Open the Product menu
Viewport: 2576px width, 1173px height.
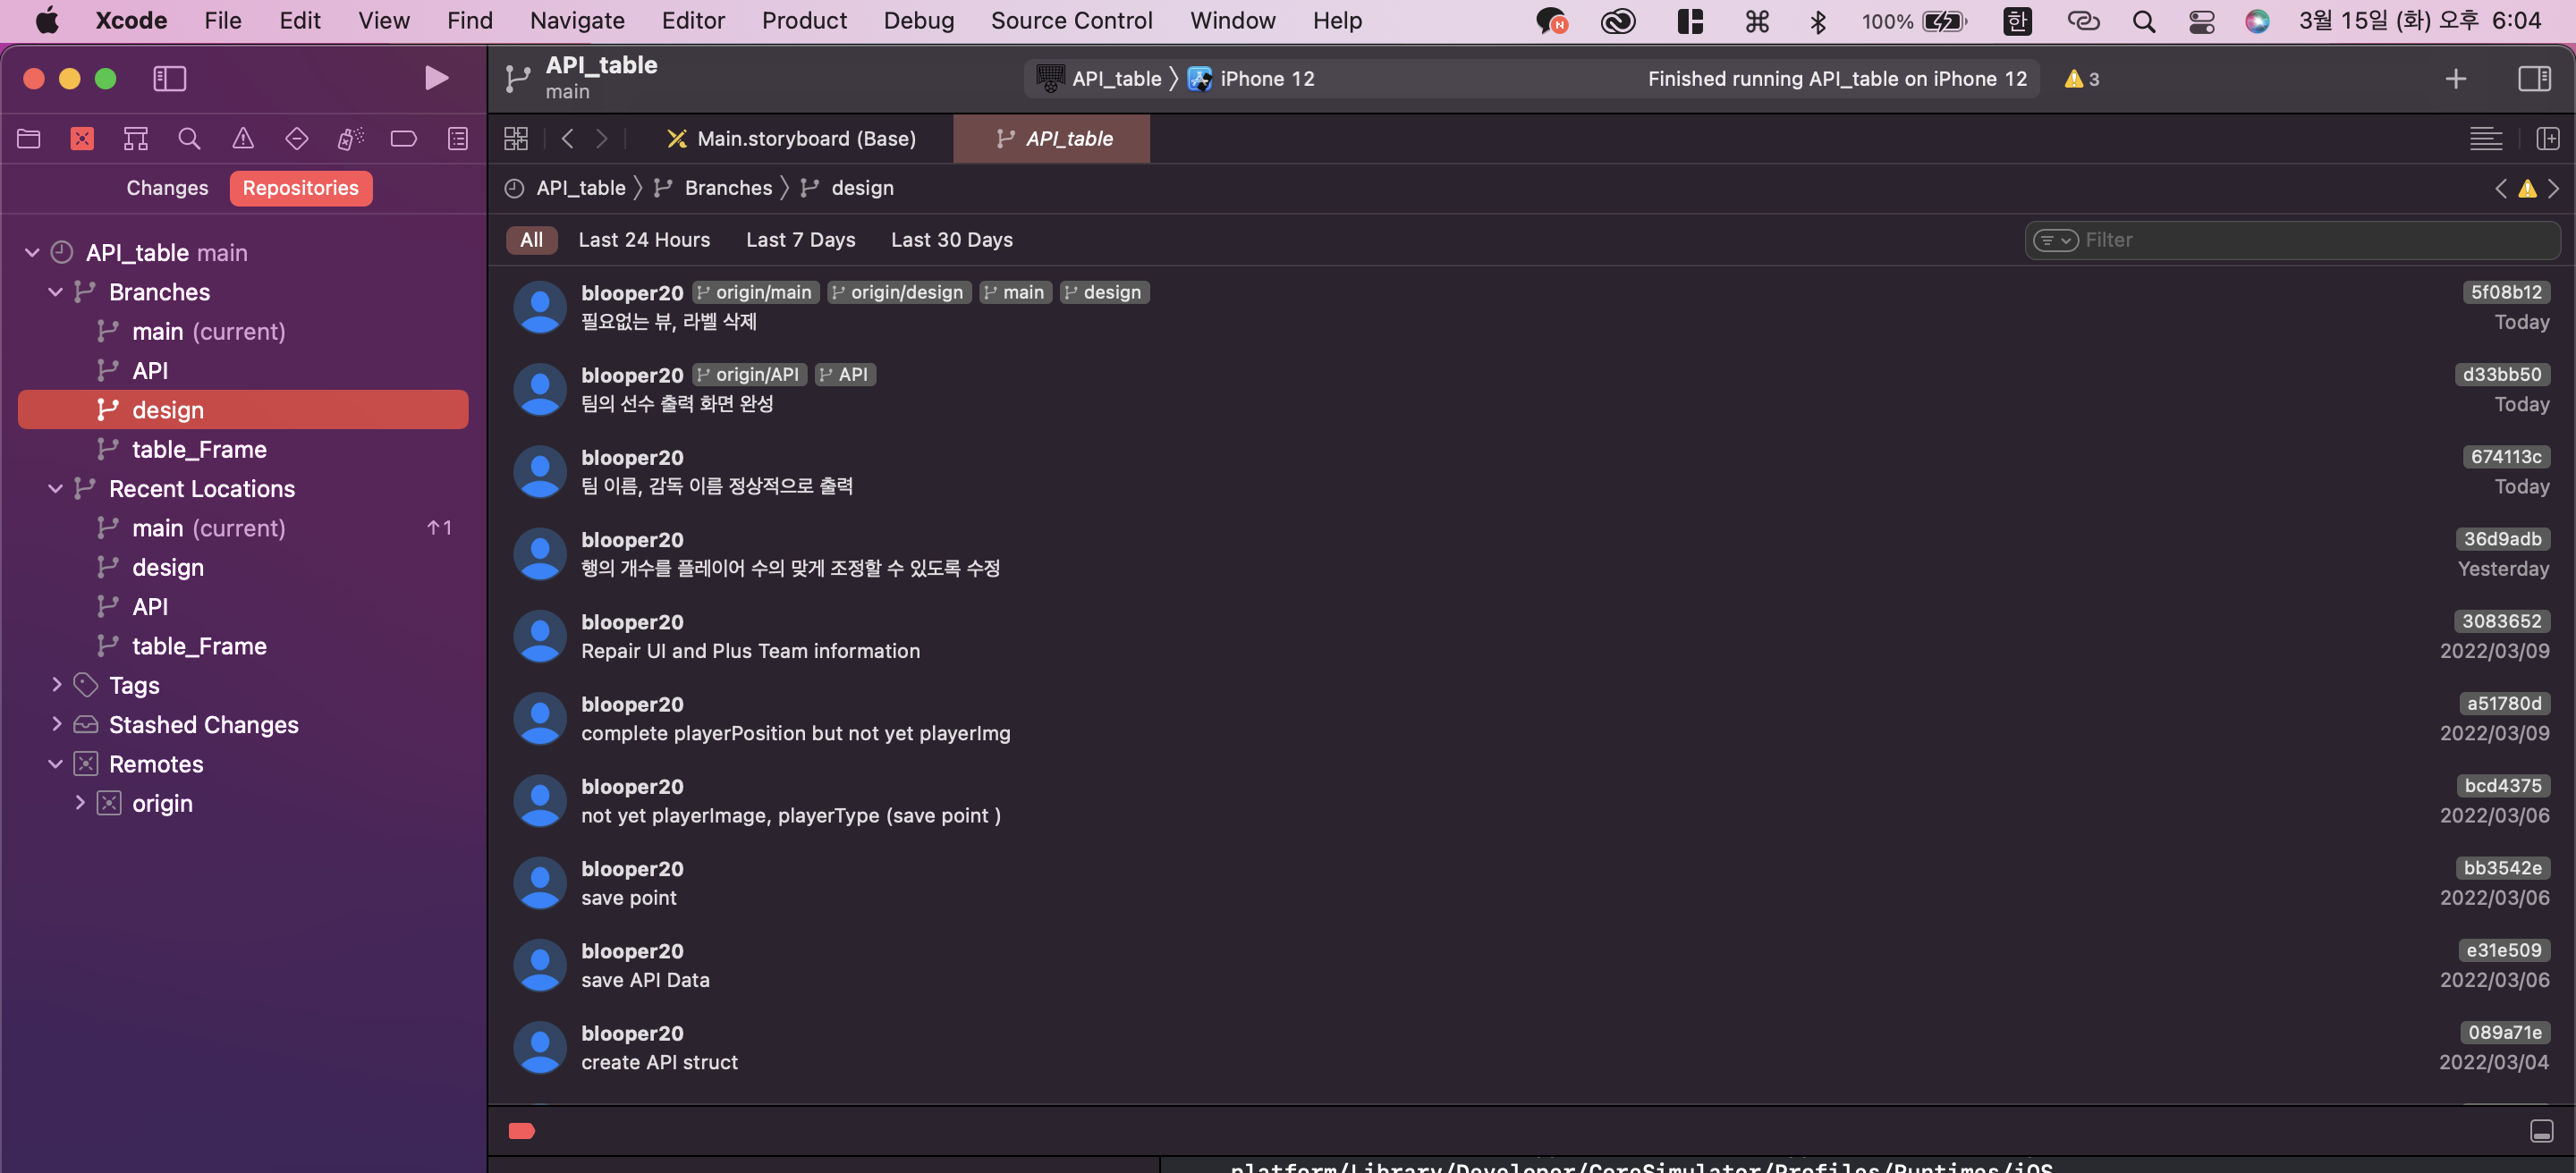(804, 20)
